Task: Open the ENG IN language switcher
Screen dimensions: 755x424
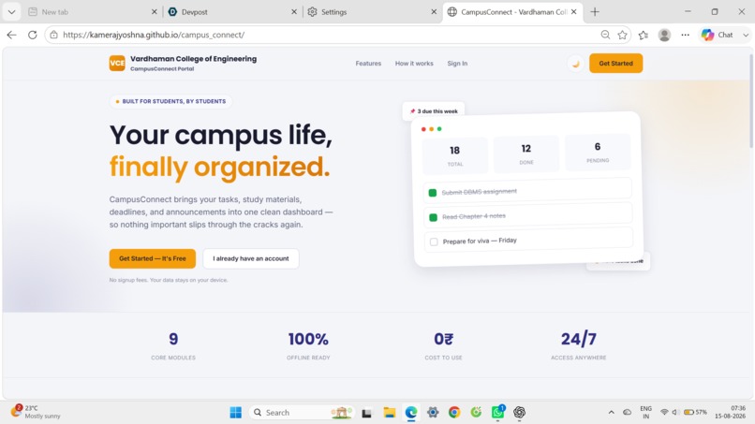Action: pos(645,413)
